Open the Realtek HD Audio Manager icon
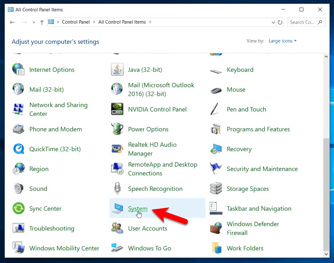This screenshot has width=334, height=263. tap(117, 149)
